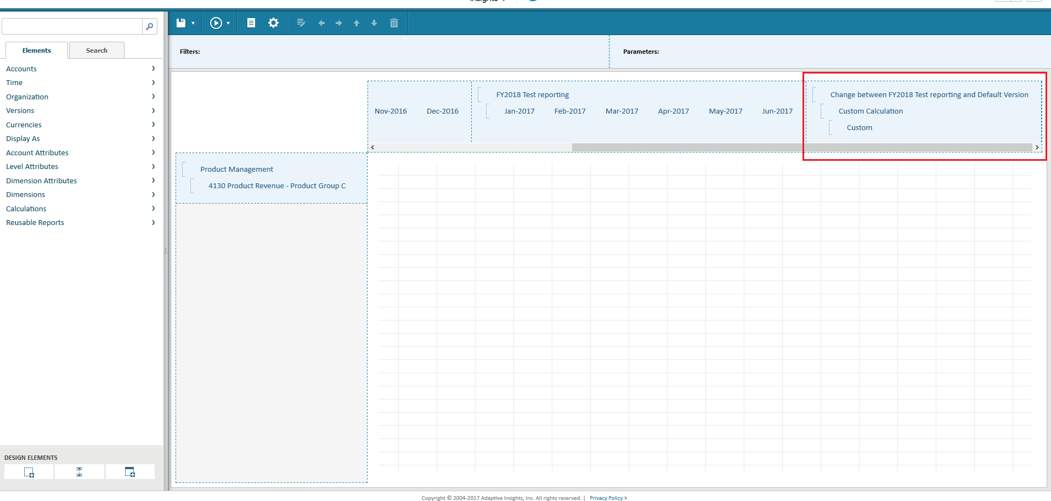This screenshot has height=501, width=1051.
Task: Add the first design element box icon
Action: click(29, 472)
